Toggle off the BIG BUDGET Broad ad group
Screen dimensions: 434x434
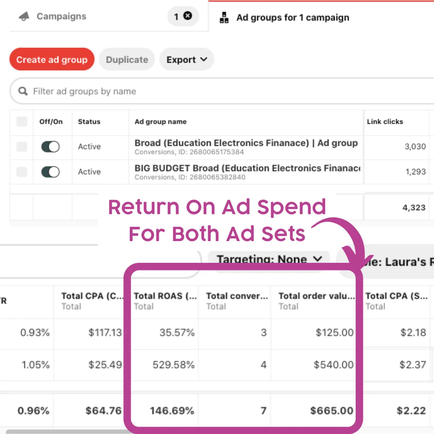click(50, 172)
